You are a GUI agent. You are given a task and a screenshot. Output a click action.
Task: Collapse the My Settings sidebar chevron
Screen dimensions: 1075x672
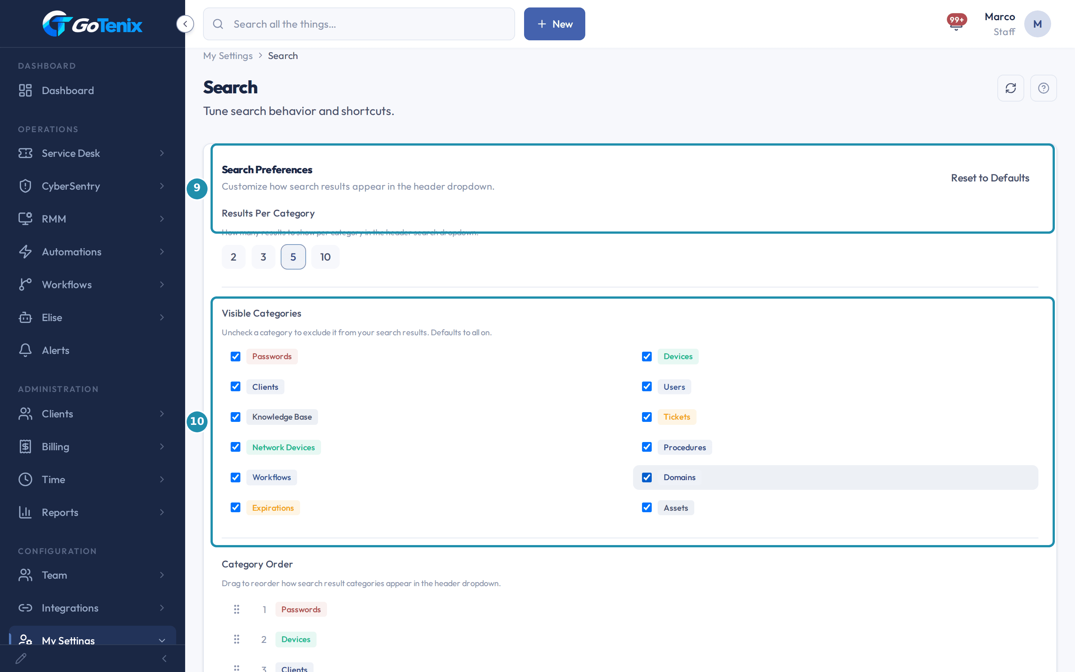(162, 640)
